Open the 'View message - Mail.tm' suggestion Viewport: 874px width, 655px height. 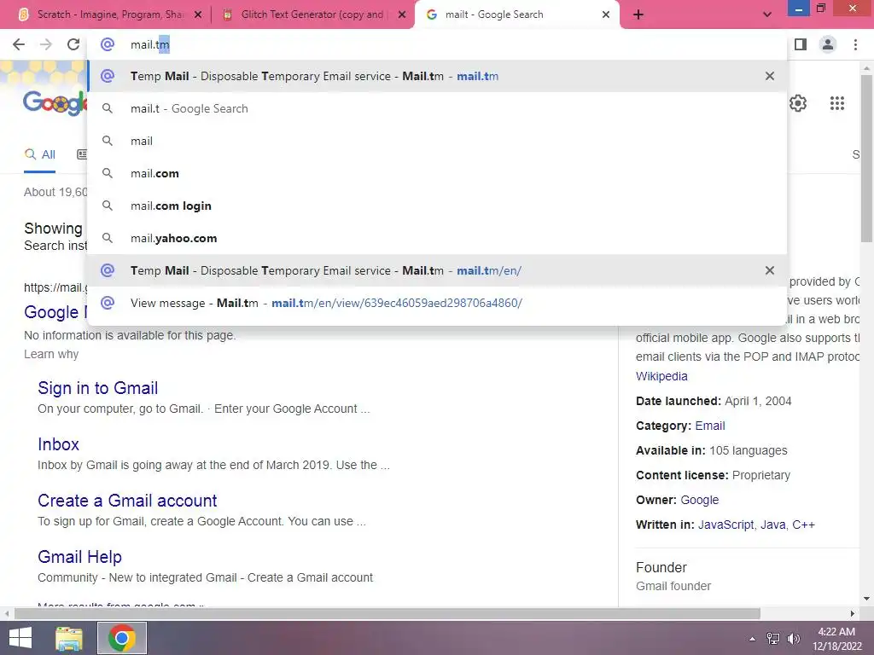pos(437,303)
